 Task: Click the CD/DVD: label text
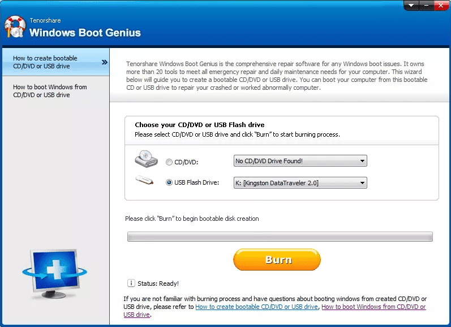(x=186, y=162)
